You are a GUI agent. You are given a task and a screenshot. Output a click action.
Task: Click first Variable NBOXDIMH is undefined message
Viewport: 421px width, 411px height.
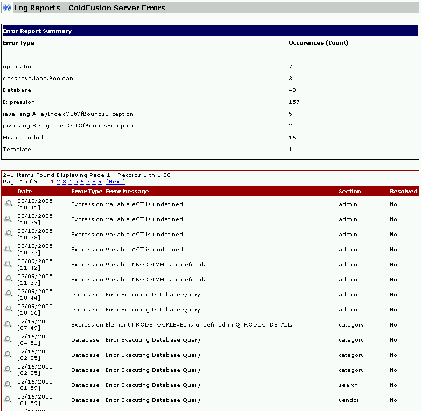tap(155, 265)
